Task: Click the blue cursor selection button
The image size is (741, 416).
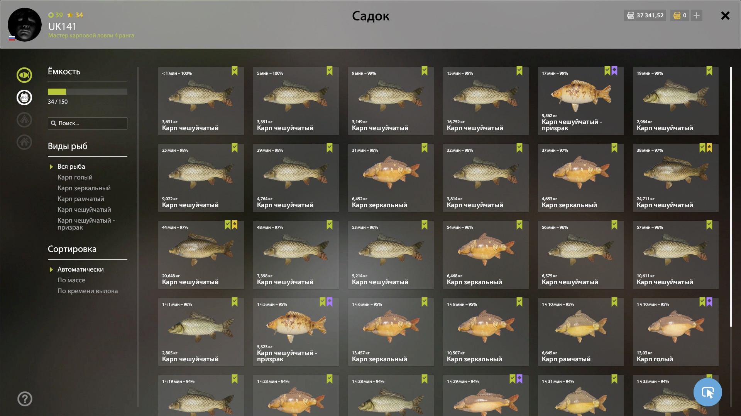Action: pos(707,392)
